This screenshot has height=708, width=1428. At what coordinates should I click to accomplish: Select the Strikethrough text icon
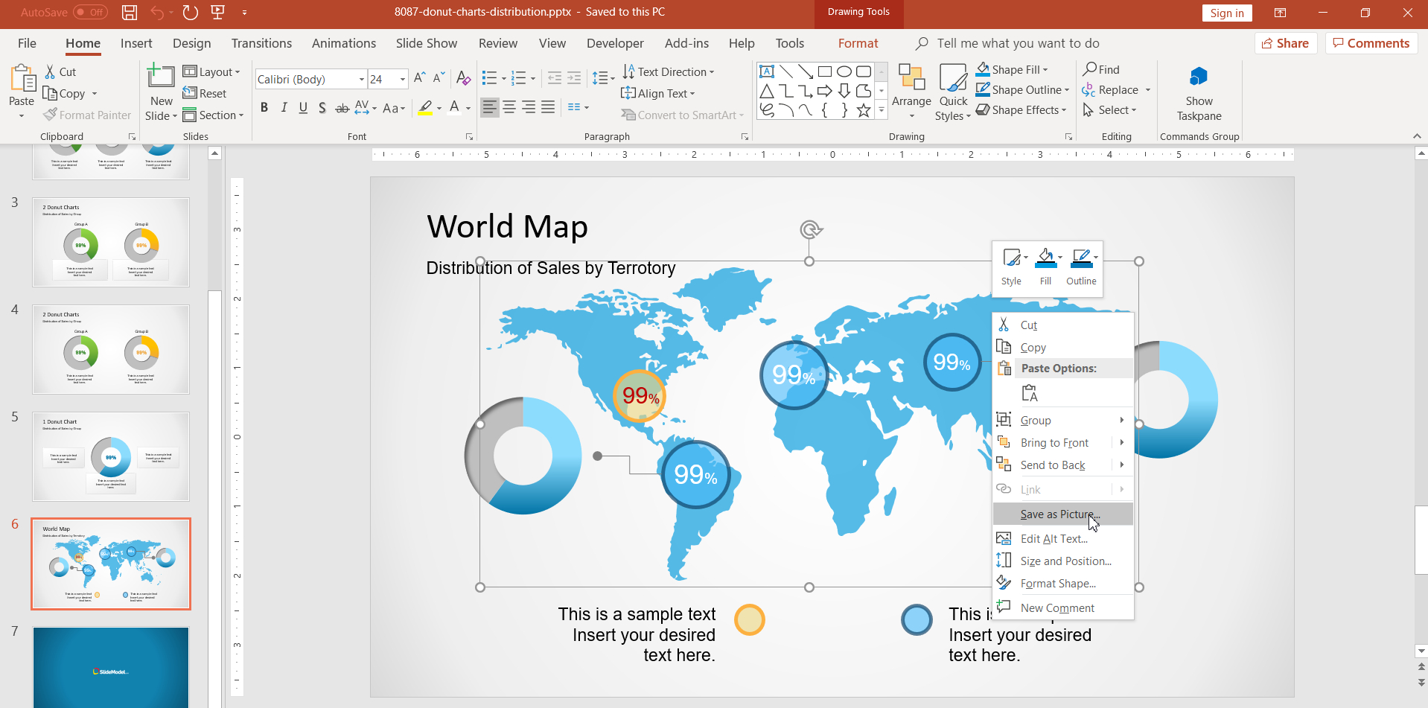[x=342, y=108]
